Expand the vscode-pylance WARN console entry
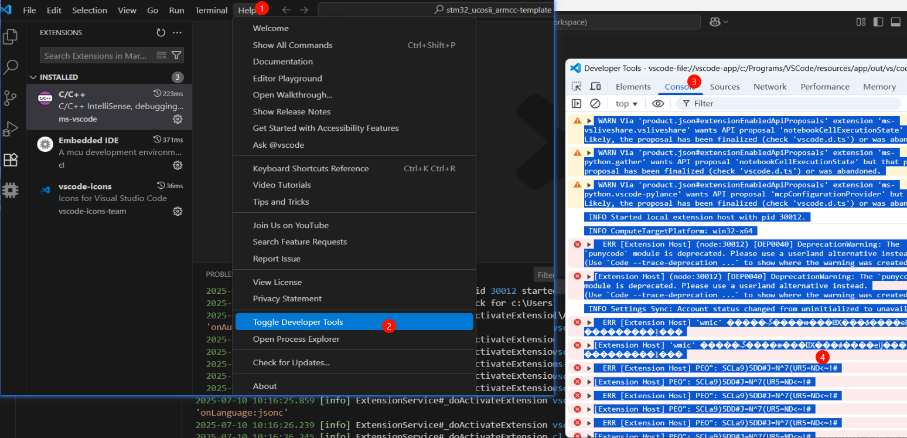907x438 pixels. 589,185
